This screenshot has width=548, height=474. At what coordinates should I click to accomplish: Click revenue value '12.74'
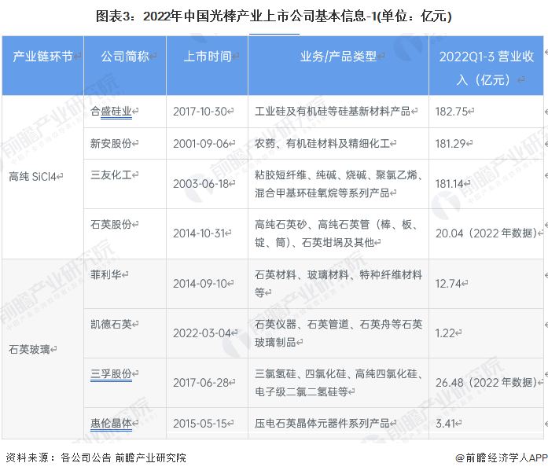coord(448,284)
